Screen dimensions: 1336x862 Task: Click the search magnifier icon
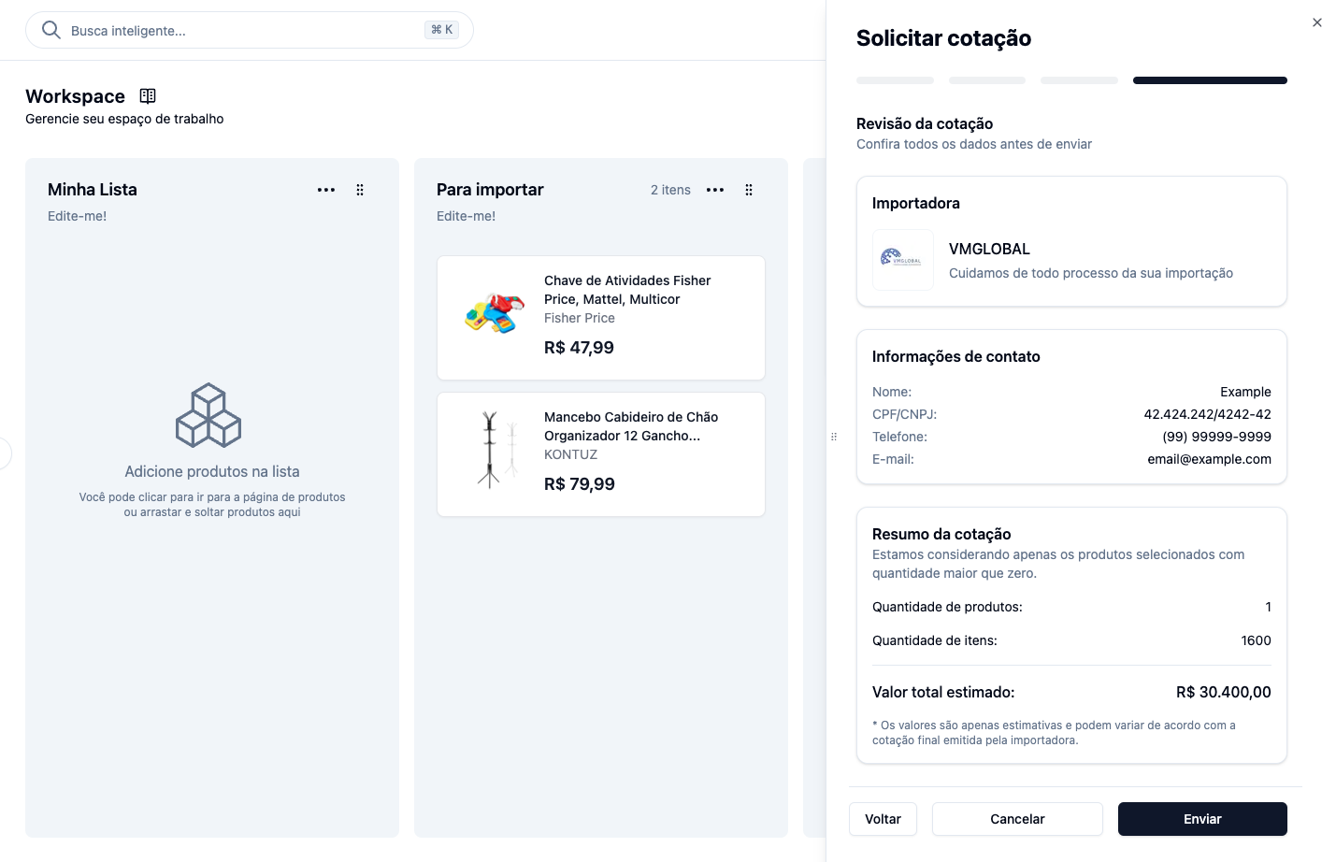(x=51, y=30)
